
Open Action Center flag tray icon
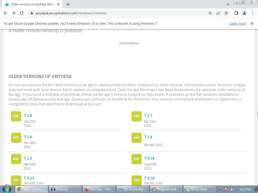click(227, 189)
